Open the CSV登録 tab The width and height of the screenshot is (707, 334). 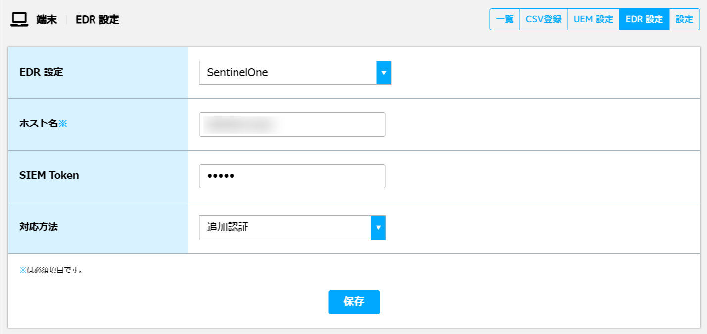coord(543,19)
